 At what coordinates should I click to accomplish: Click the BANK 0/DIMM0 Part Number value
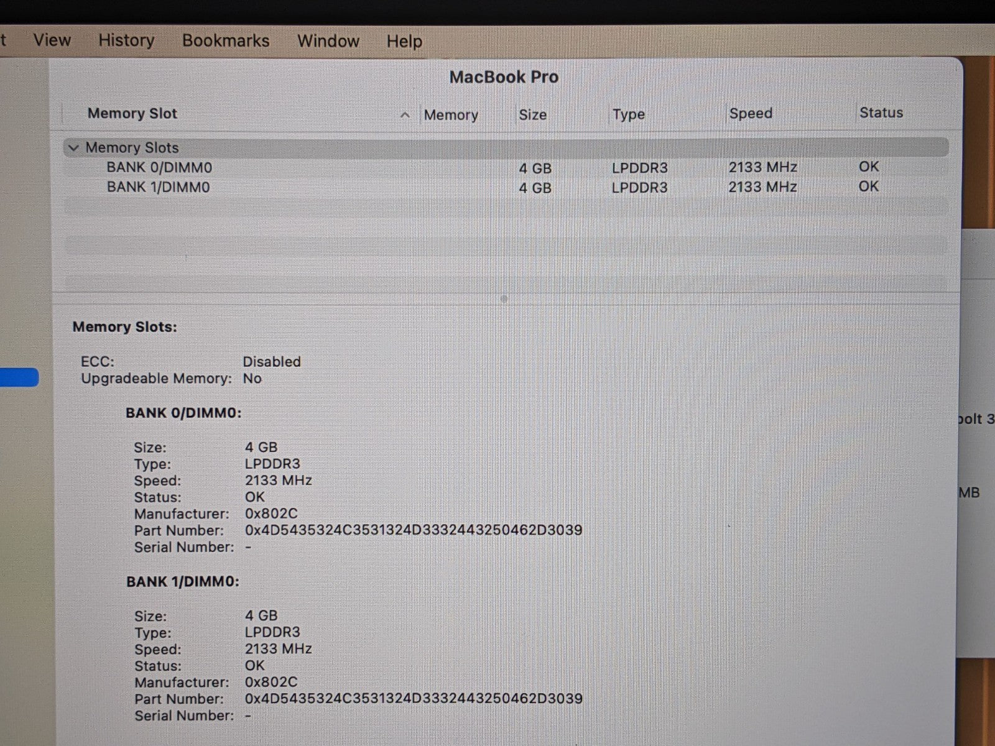414,530
